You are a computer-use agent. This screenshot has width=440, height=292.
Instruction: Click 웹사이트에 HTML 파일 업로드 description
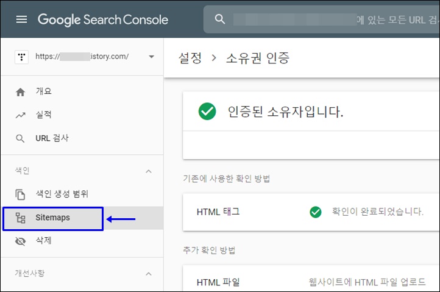tap(367, 282)
